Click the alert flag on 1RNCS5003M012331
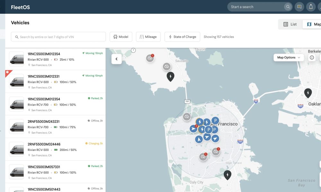 [8, 73]
